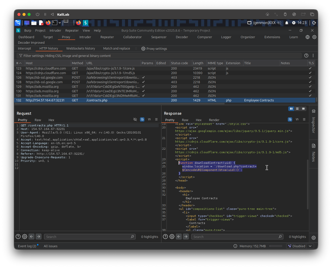Switch to the Repeater tab
Screen dimensions: 332x268
(107, 37)
